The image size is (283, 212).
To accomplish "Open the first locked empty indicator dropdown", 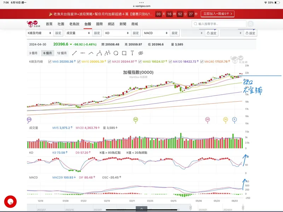I will click(193, 33).
